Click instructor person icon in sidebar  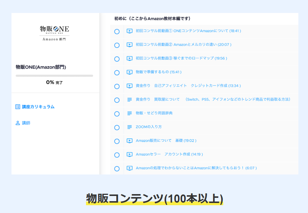pos(18,123)
